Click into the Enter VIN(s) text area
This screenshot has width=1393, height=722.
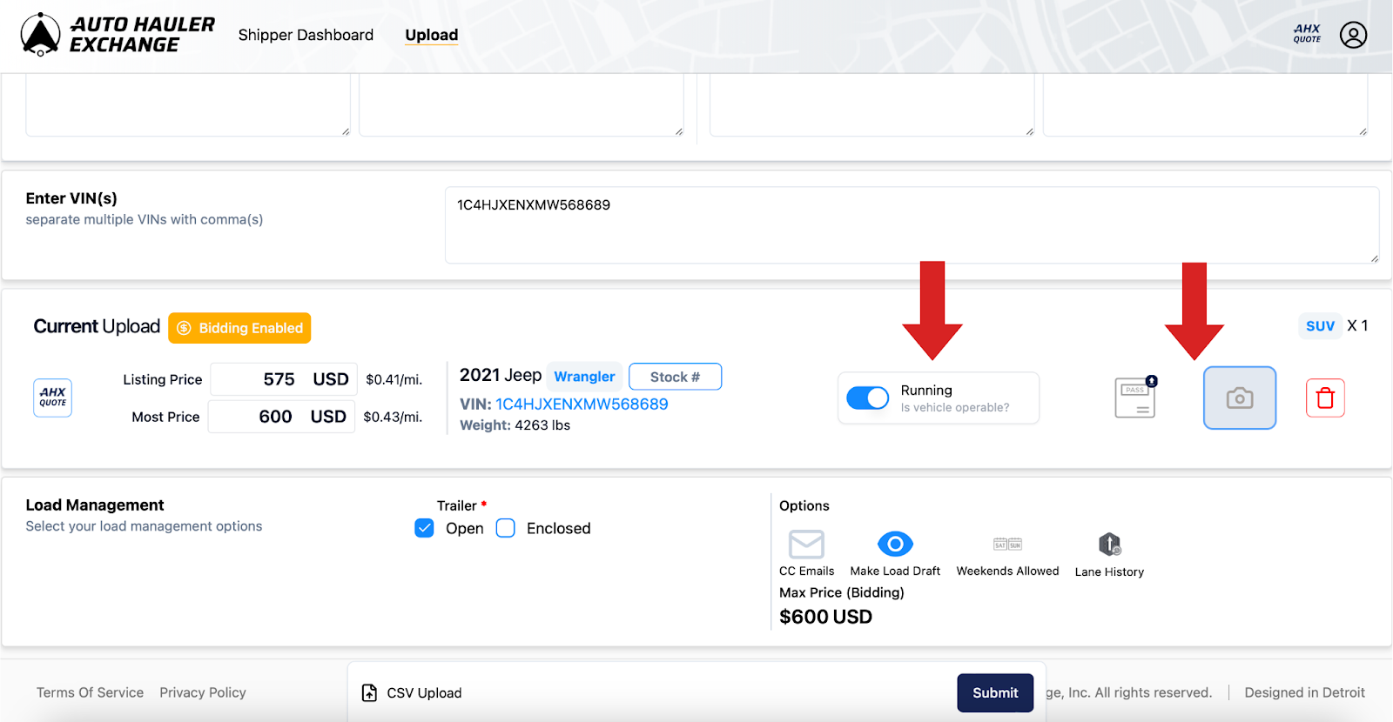click(912, 224)
